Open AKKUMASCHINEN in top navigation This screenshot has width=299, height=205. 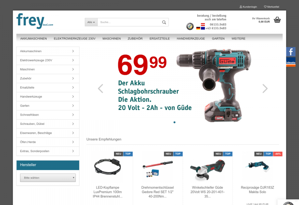[34, 39]
